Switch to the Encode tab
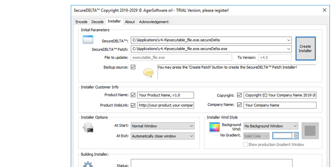This screenshot has height=167, width=335. coord(81,22)
